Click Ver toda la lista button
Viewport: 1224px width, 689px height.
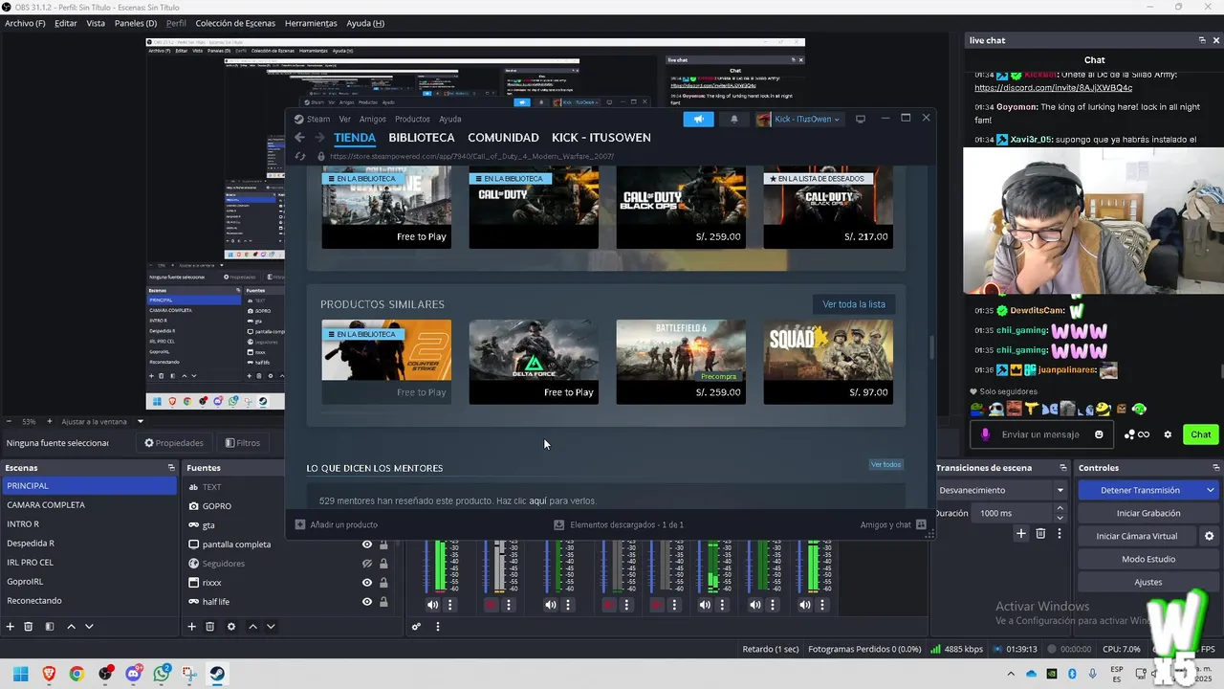[854, 304]
